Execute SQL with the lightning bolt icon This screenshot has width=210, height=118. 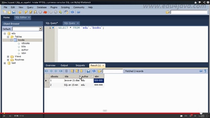[x=26, y=12]
